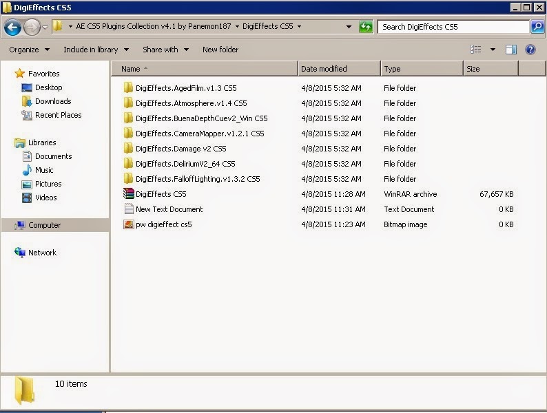Open the Music library
The image size is (547, 413).
44,170
